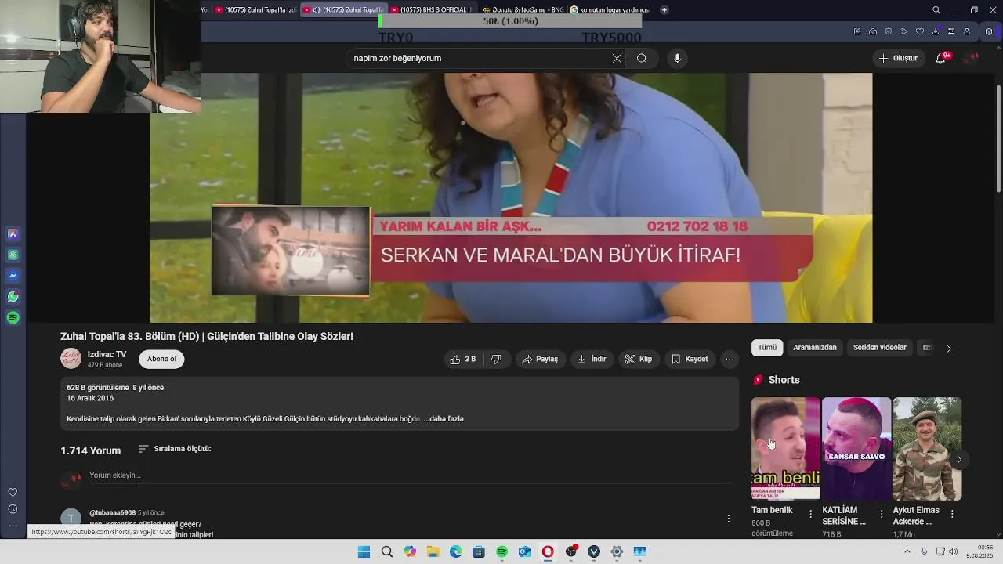Open Aykut Elmas Askerde short thumbnail
Screen dimensions: 1003x564
[927, 448]
